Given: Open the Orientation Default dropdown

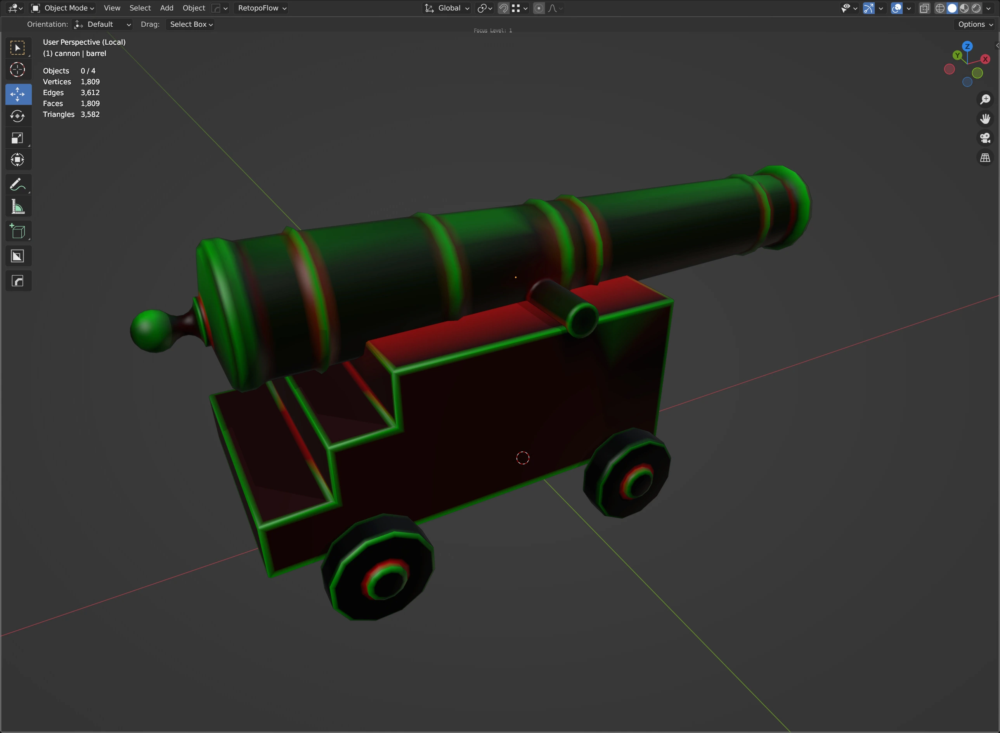Looking at the screenshot, I should point(103,24).
